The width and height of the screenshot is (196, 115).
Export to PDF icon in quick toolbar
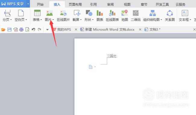point(15,30)
